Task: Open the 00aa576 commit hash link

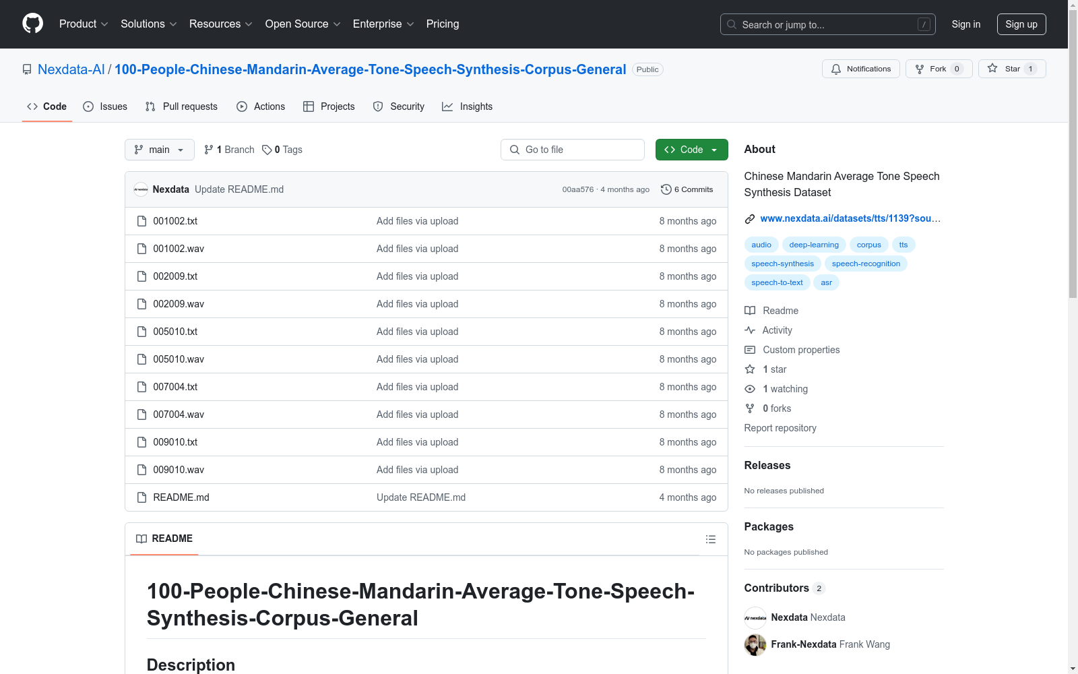Action: (578, 189)
